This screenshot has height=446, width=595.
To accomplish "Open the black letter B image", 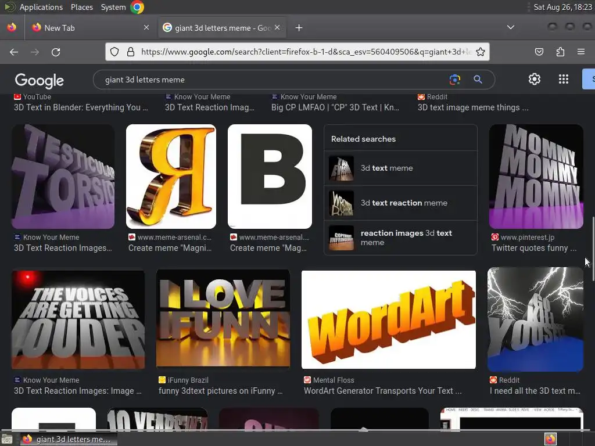I will click(270, 177).
